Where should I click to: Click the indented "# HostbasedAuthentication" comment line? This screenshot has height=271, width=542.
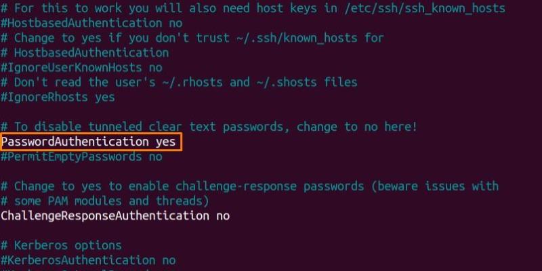85,52
